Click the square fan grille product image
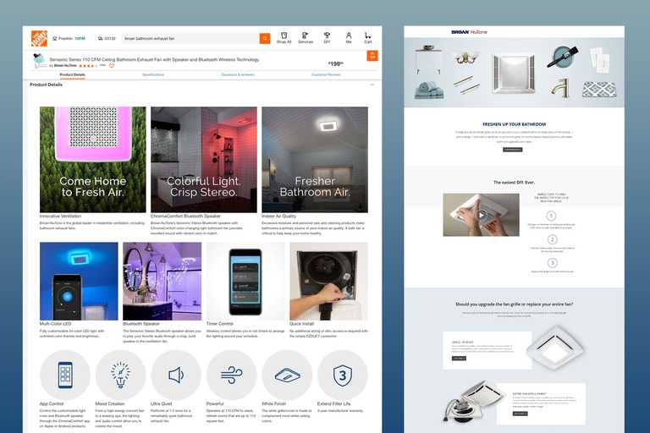The width and height of the screenshot is (650, 433). click(554, 348)
